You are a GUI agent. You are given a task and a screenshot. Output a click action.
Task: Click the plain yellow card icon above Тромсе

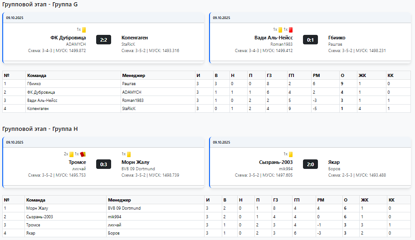click(72, 154)
